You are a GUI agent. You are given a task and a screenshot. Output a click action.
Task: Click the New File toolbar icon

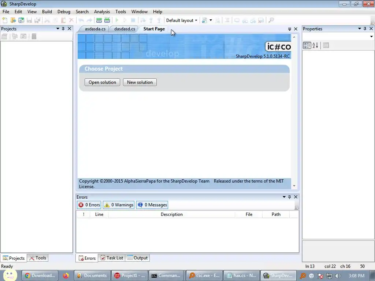[x=5, y=20]
